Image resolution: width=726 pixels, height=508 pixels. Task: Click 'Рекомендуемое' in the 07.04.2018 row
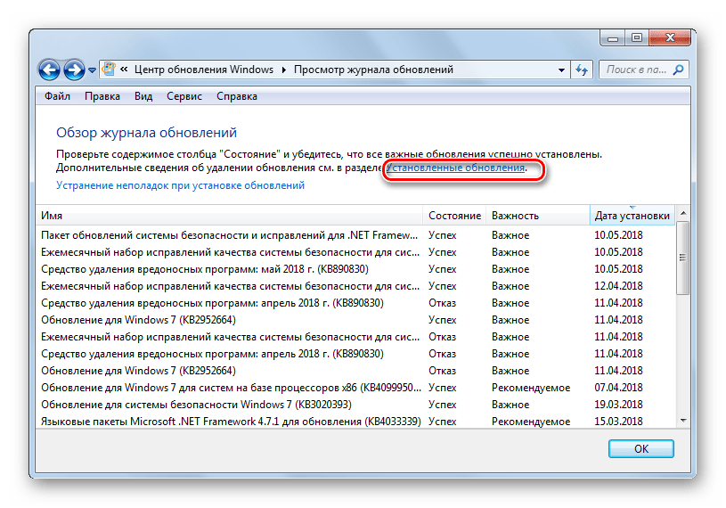[x=531, y=388]
